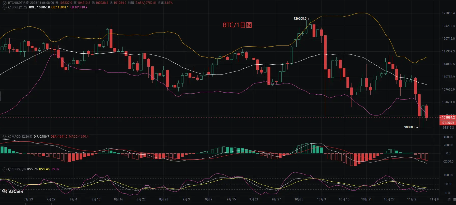Click the 8月 16 date on the time axis
The image size is (456, 205).
pos(118,199)
